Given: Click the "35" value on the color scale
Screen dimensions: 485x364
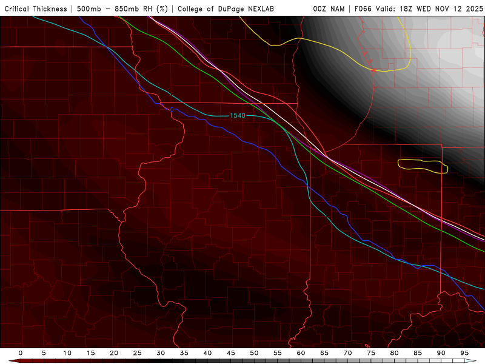Looking at the screenshot, I should point(184,353).
